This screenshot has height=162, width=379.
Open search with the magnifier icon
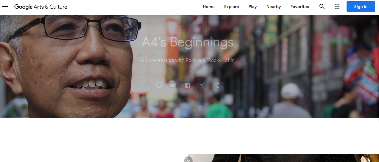[322, 7]
